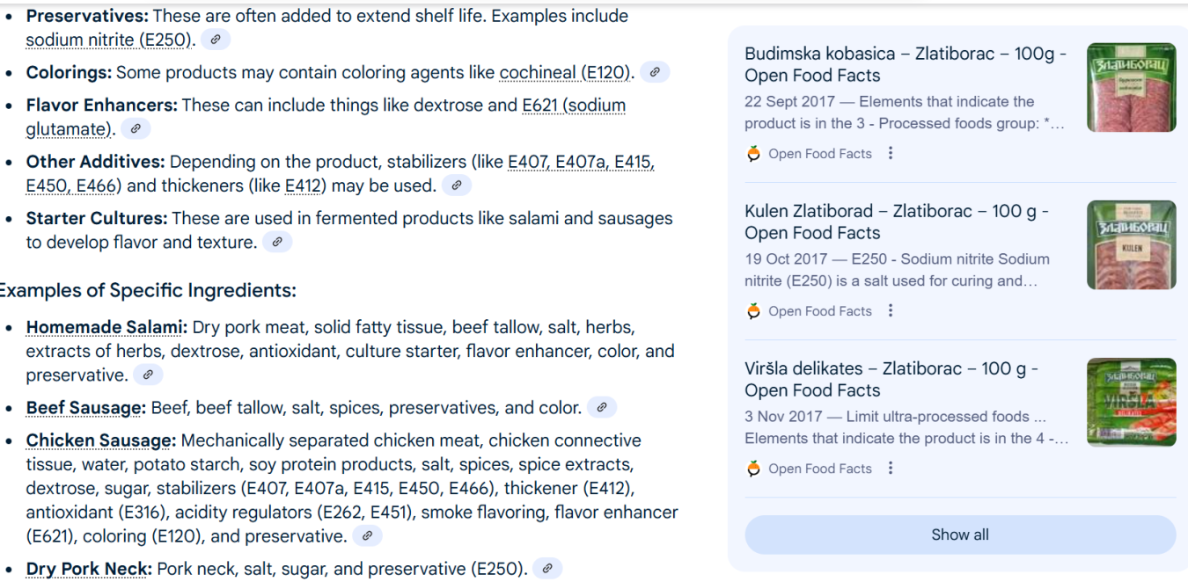Screen dimensions: 1188x582
Task: Click the link icon after sodium nitrite (E250)
Action: [x=216, y=40]
